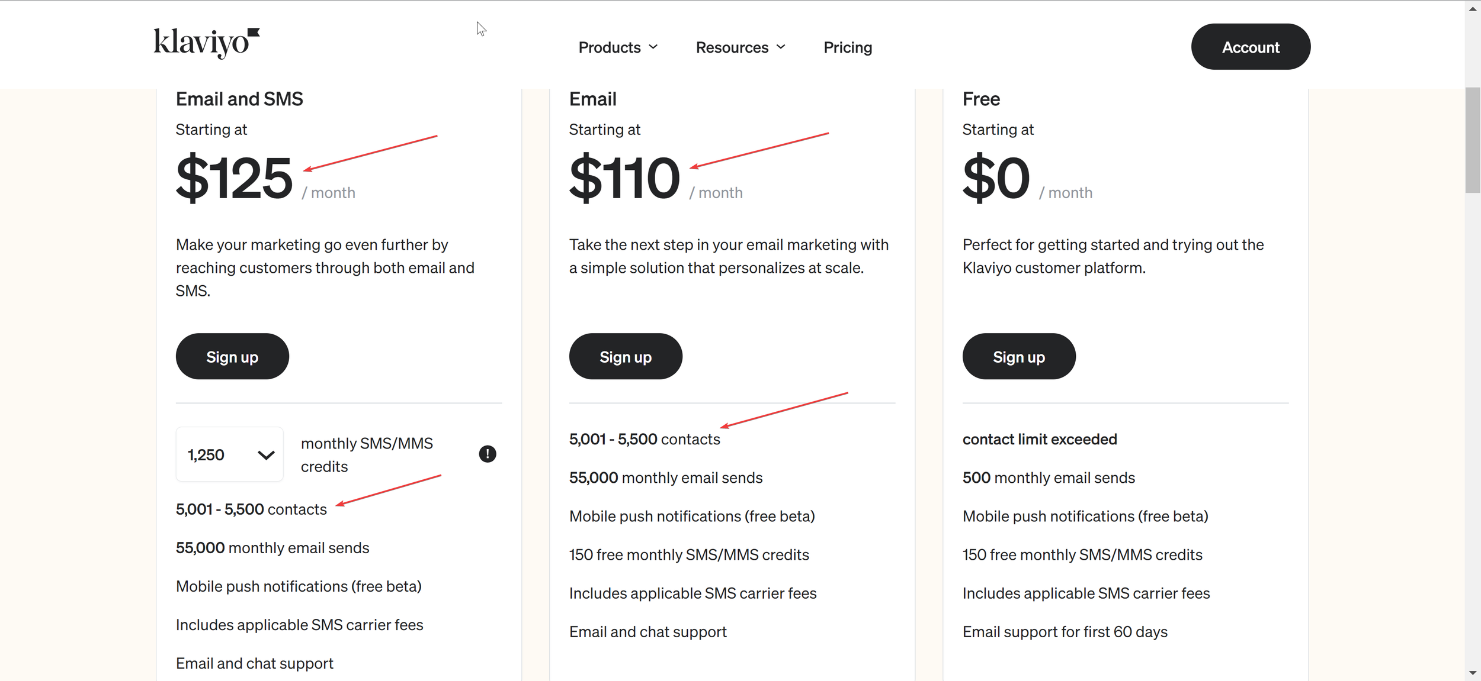Expand the Resources menu chevron
Viewport: 1481px width, 681px height.
[x=781, y=47]
